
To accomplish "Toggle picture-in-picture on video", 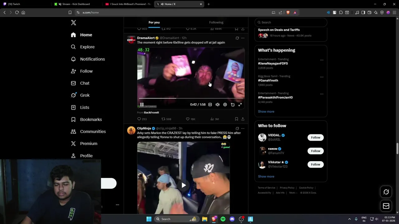I will (233, 105).
